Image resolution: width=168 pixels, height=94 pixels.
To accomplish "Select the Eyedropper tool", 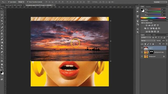I will (2, 24).
